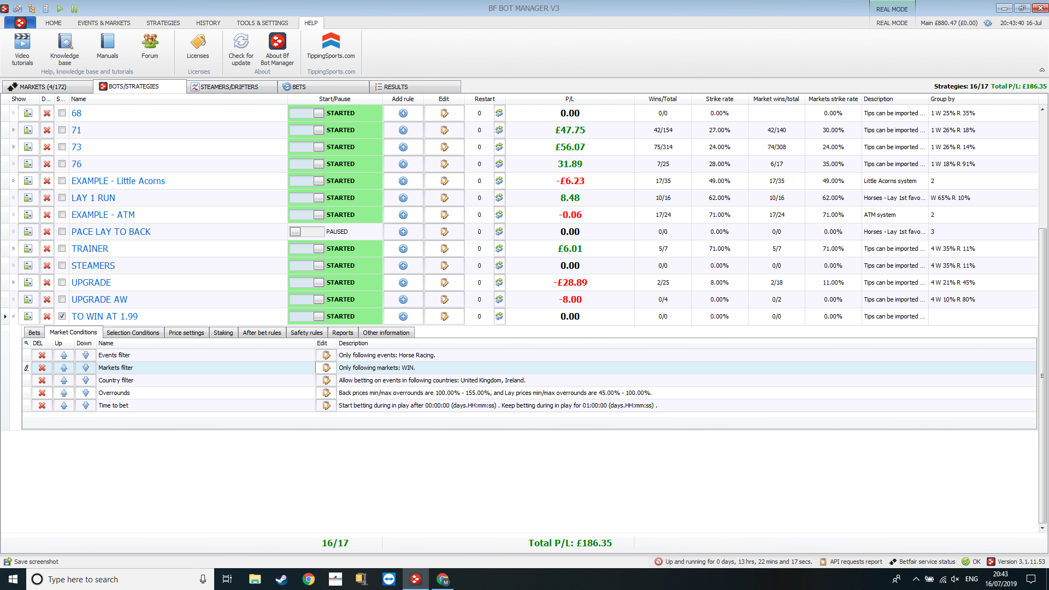Open the STEAMERS strategy name link

[93, 265]
